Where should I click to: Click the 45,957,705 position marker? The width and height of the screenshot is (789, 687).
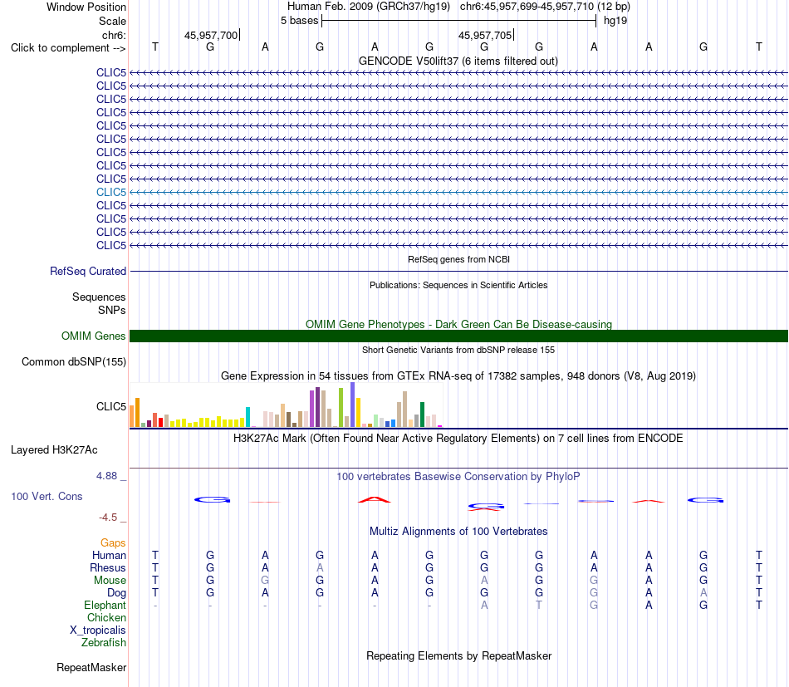(x=485, y=35)
